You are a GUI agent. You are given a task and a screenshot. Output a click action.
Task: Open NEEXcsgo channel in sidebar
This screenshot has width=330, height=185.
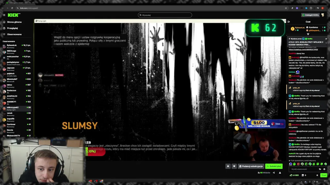pos(16,52)
